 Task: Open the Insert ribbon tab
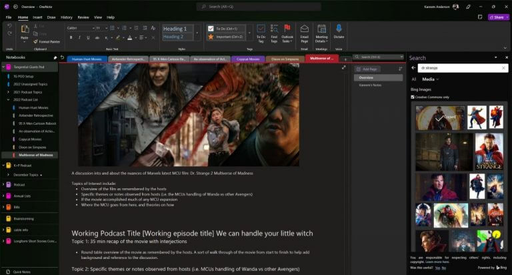[x=37, y=17]
